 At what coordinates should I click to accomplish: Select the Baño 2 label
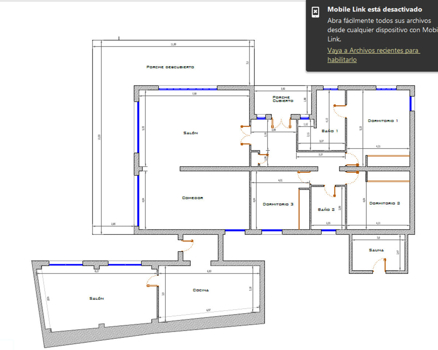point(326,210)
